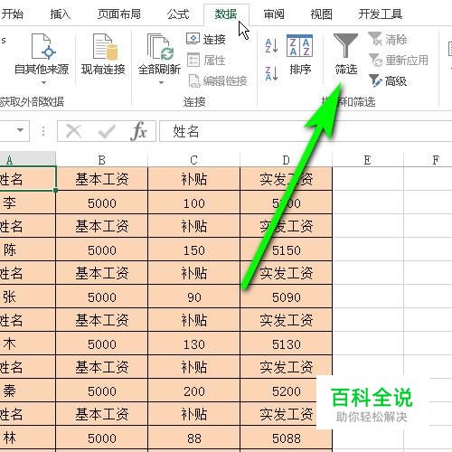Image resolution: width=452 pixels, height=452 pixels.
Task: Open the Review (审阅) tab
Action: 274,14
